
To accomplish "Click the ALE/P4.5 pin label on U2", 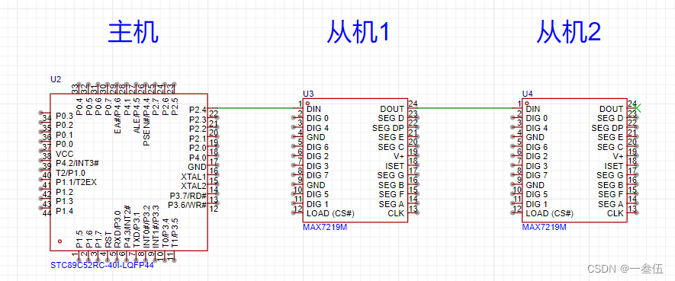I will [x=137, y=116].
